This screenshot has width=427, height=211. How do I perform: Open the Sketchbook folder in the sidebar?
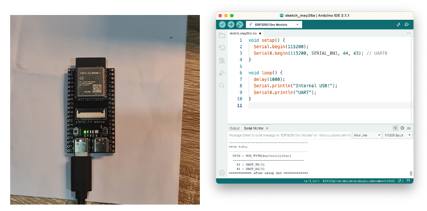click(222, 35)
